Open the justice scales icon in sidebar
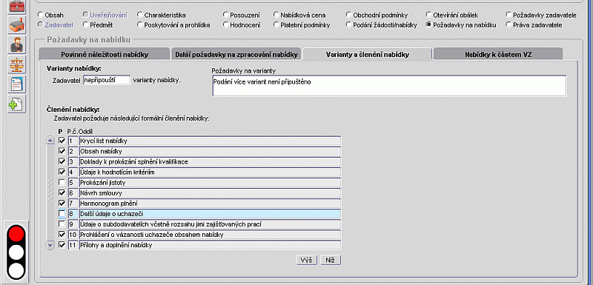 tap(16, 64)
